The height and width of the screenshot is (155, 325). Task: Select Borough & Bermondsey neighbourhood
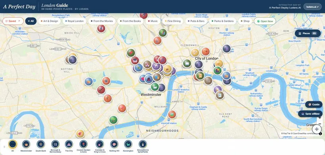55,146
